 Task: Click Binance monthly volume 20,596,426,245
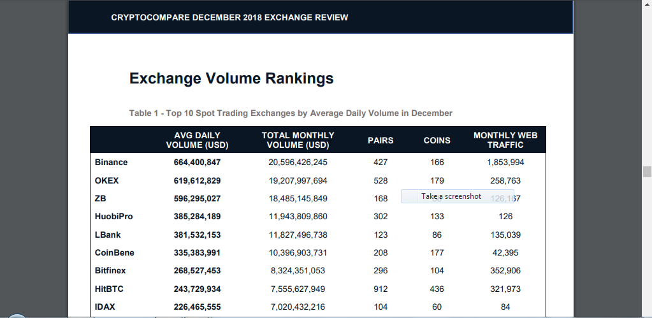[298, 162]
